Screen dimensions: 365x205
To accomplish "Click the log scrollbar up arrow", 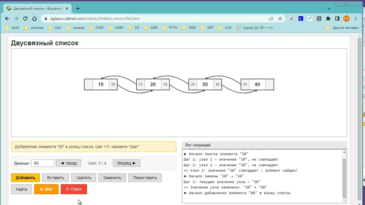I will (x=344, y=152).
